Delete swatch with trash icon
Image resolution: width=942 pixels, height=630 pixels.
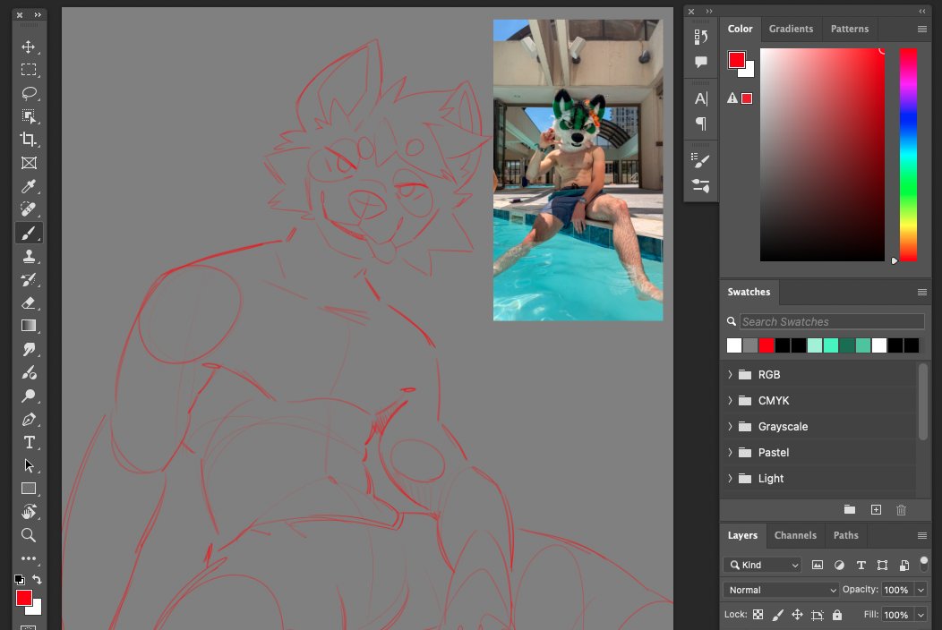click(x=901, y=510)
